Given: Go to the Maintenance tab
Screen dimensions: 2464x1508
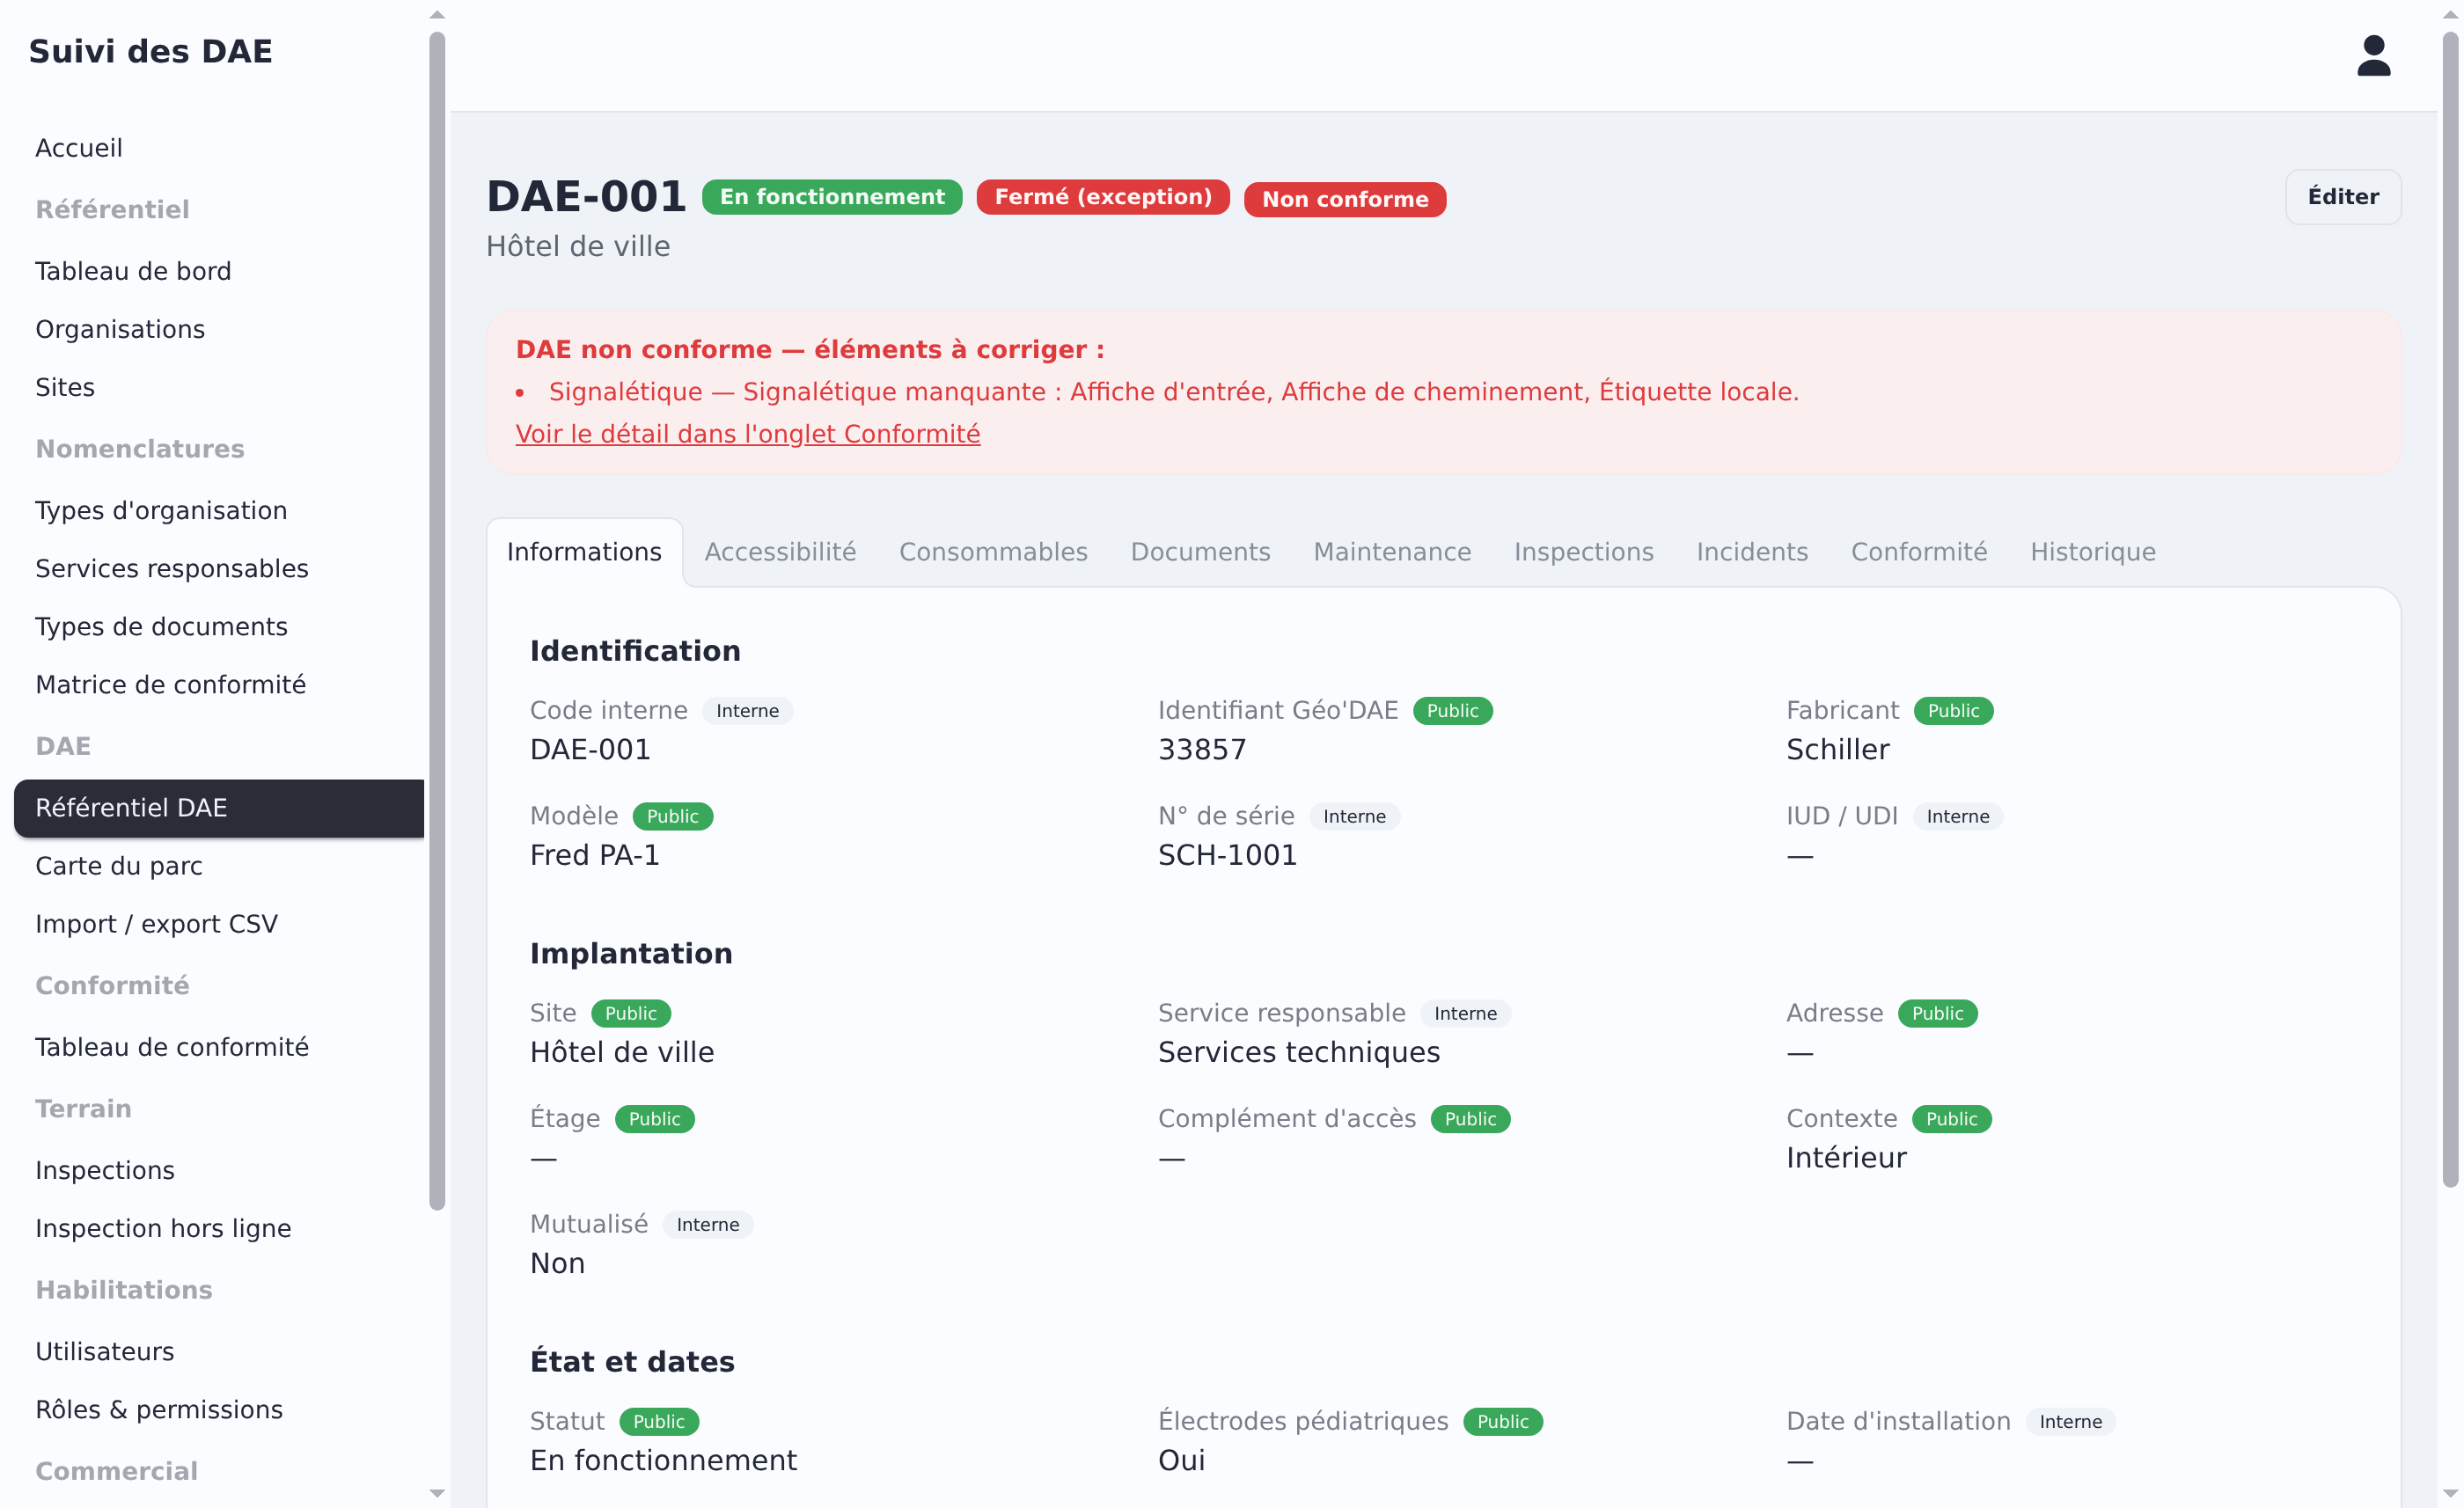Looking at the screenshot, I should pos(1392,552).
